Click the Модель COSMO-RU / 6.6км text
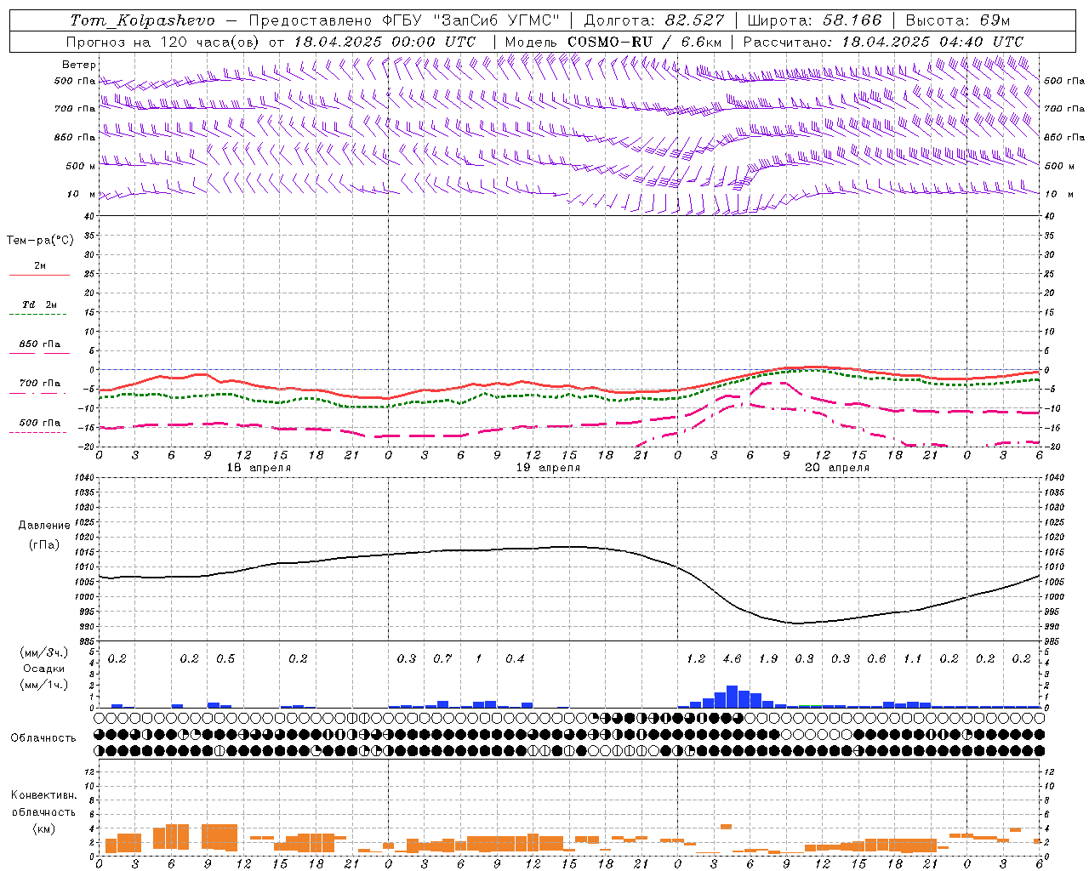The height and width of the screenshot is (871, 1089). coord(613,42)
